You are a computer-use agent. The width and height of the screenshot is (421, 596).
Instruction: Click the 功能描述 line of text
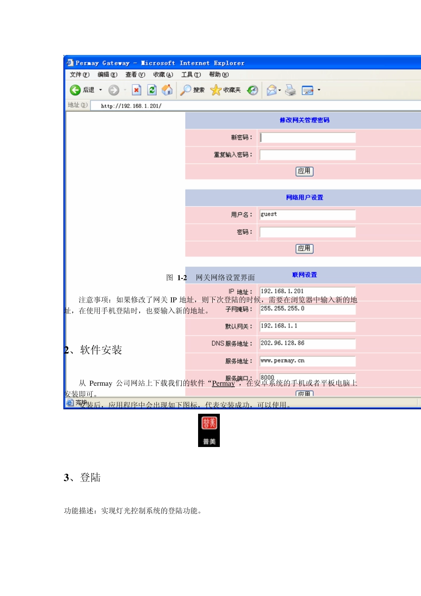click(134, 511)
